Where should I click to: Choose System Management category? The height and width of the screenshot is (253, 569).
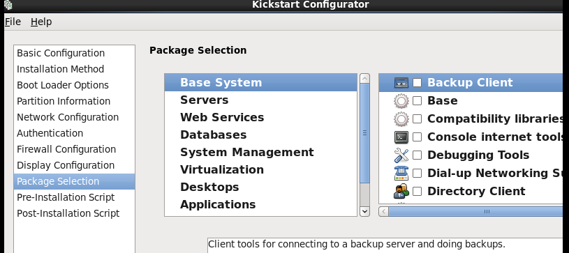pyautogui.click(x=260, y=152)
